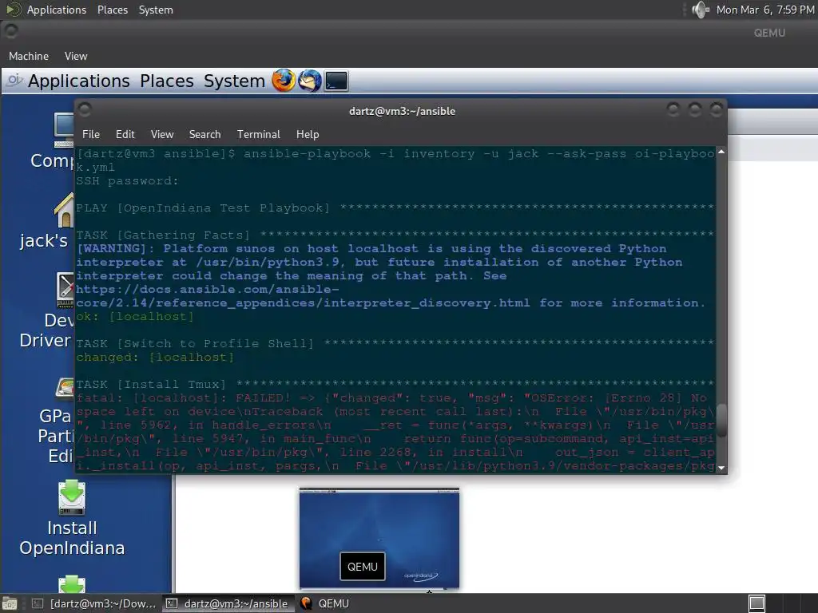
Task: Launch Thunderbird mail from the guest panel
Action: [310, 81]
